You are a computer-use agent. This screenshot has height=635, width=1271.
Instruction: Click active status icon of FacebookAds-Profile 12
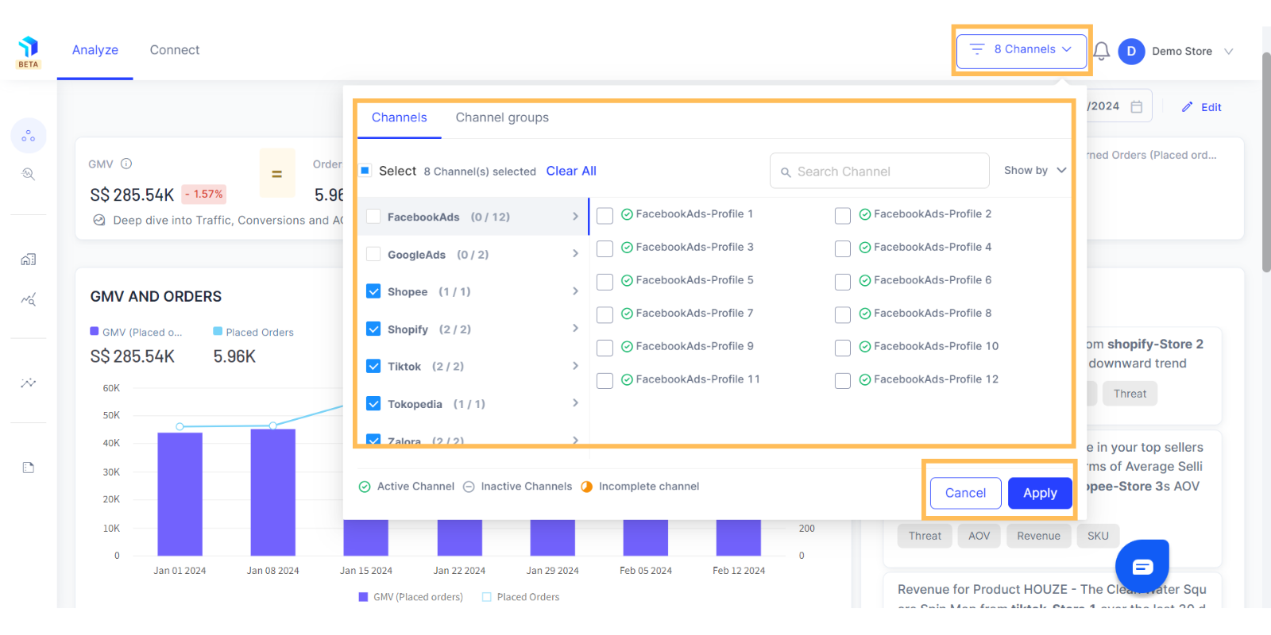pyautogui.click(x=865, y=379)
